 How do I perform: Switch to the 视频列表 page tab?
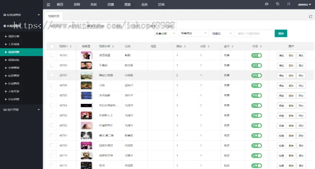(54, 16)
